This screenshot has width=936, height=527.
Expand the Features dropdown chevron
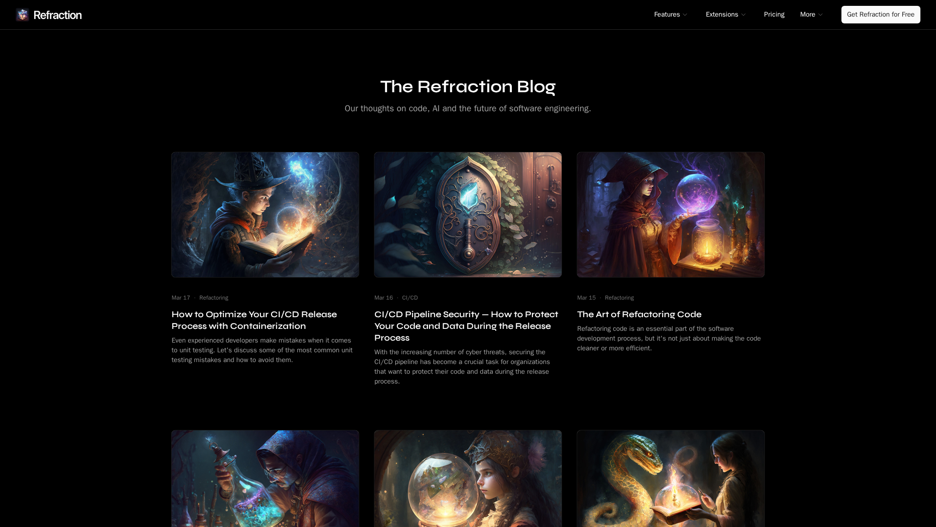click(685, 15)
